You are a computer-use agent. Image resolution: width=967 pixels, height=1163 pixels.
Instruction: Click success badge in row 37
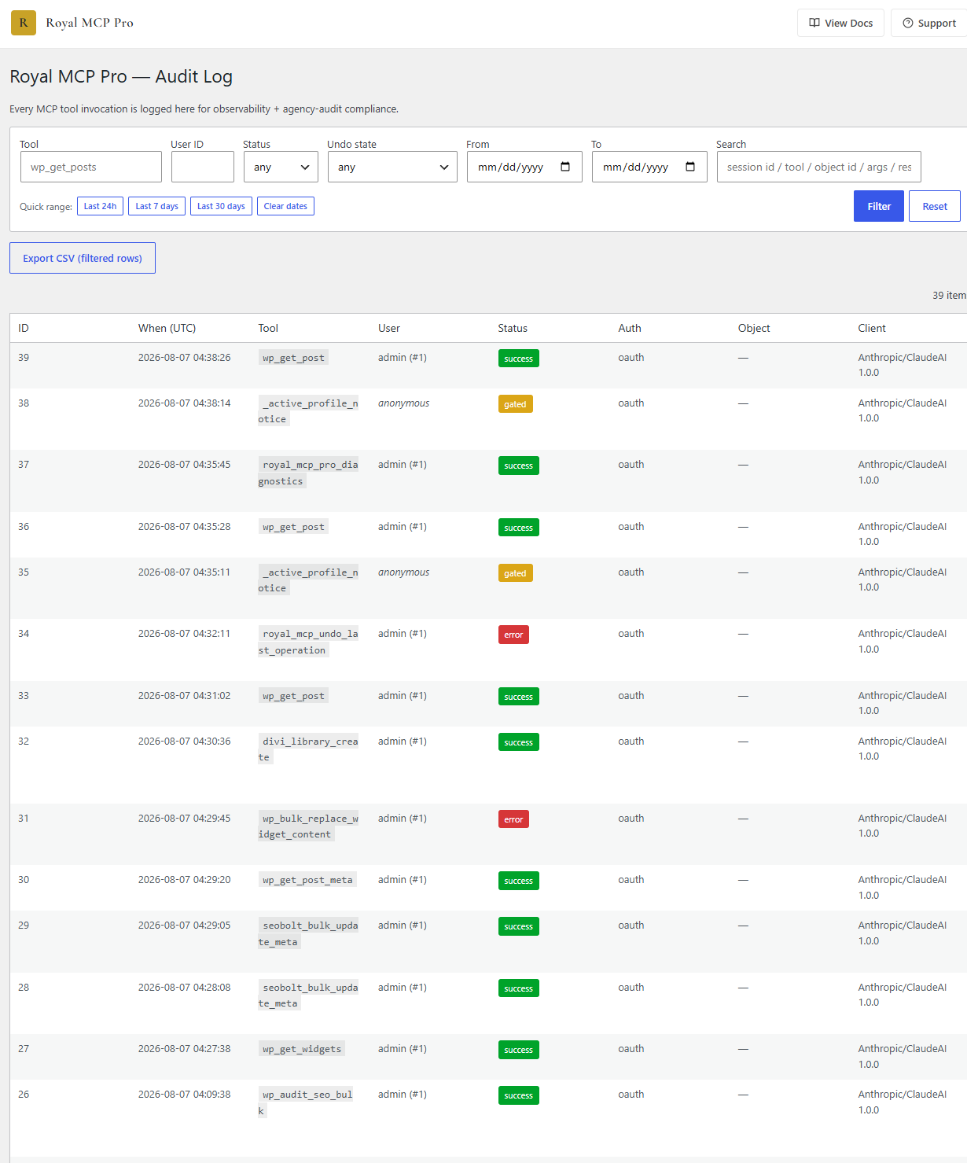coord(519,466)
